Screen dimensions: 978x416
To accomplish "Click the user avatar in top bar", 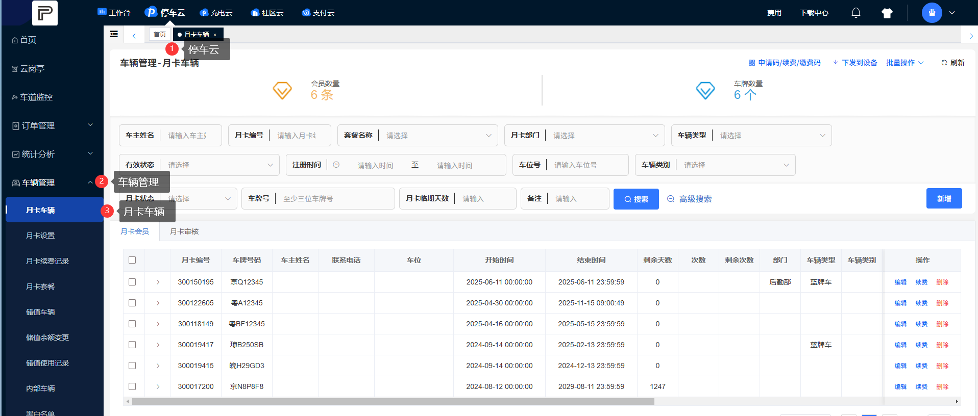I will [932, 13].
